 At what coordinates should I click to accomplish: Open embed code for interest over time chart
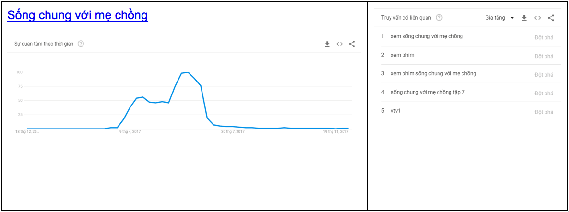[339, 44]
